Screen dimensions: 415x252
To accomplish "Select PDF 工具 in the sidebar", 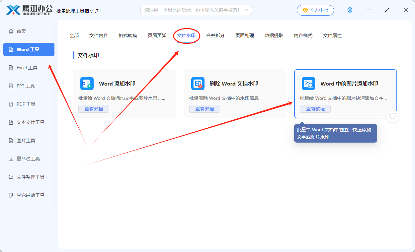I will point(25,104).
